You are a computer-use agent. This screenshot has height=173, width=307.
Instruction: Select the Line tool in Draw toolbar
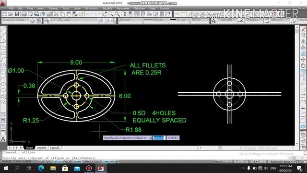3,29
